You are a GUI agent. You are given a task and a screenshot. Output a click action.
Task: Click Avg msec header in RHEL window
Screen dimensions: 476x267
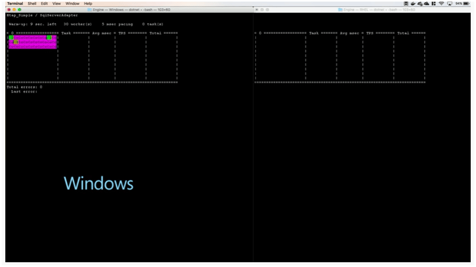(x=349, y=33)
